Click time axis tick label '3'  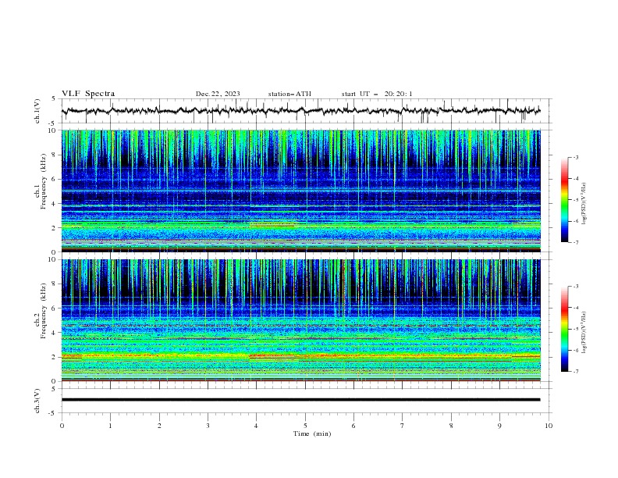coord(208,426)
